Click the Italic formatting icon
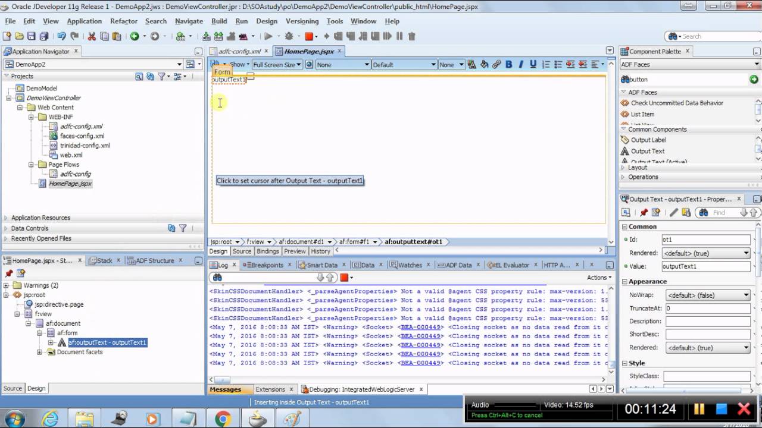 [521, 64]
